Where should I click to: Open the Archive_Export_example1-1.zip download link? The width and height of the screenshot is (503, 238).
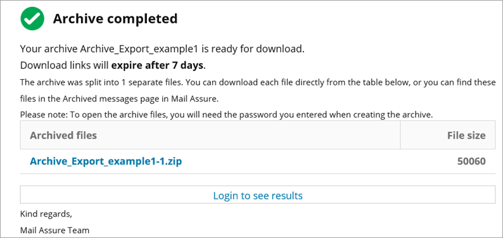tap(106, 161)
